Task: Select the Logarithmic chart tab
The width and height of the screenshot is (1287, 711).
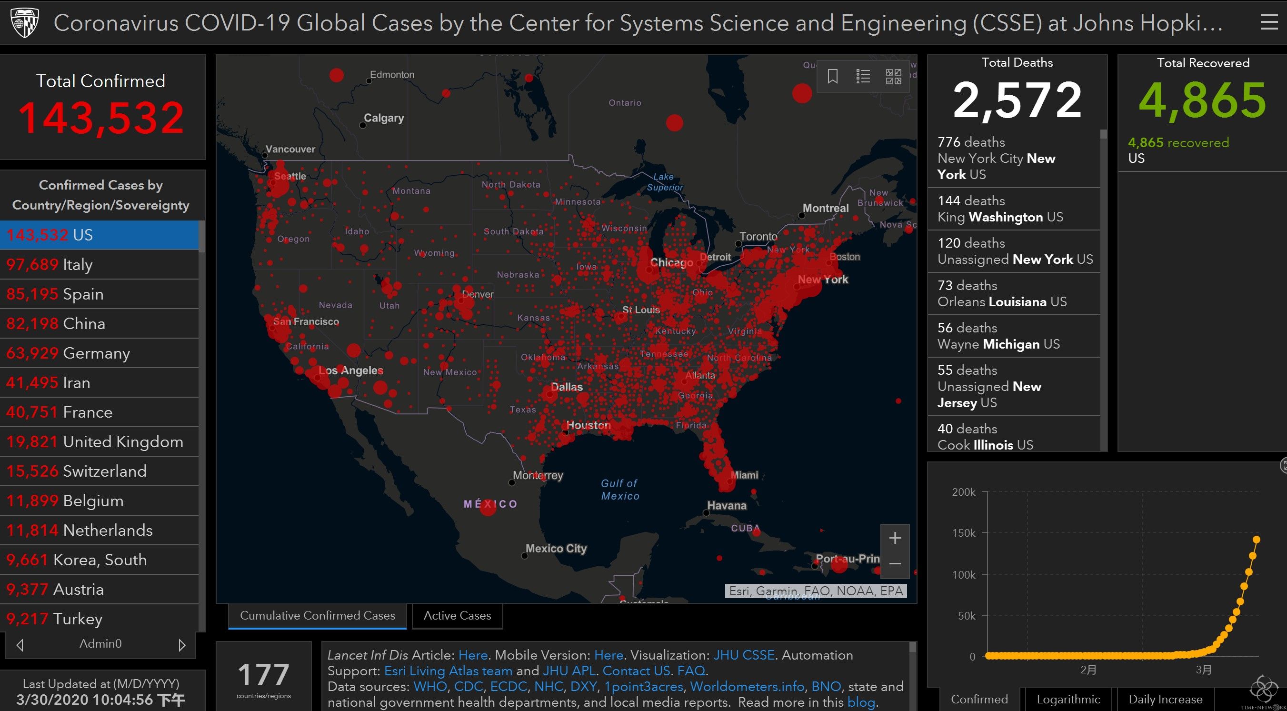Action: click(1068, 699)
